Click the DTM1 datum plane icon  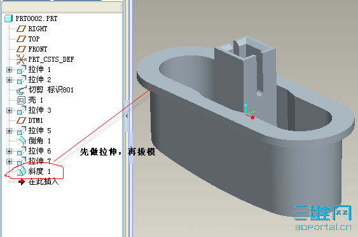21,120
